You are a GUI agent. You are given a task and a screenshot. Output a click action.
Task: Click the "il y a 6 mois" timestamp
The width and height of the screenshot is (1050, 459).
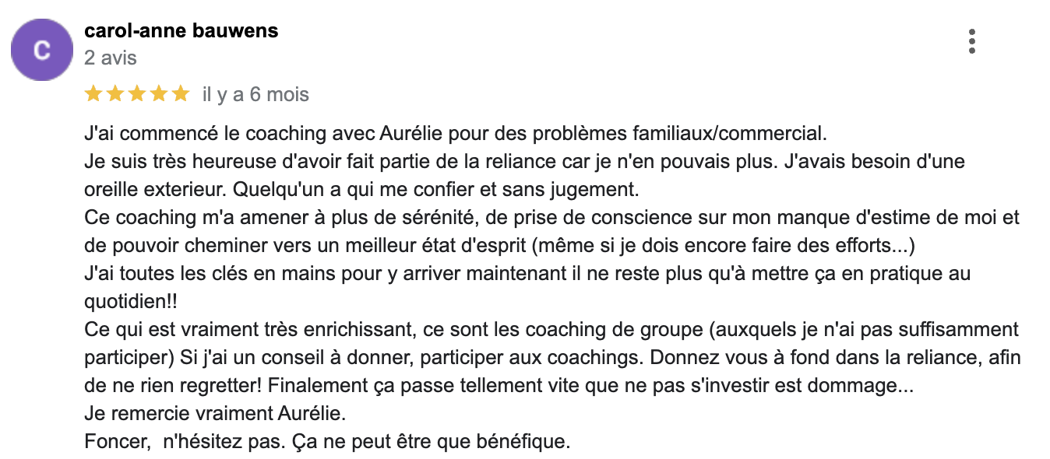[x=255, y=95]
